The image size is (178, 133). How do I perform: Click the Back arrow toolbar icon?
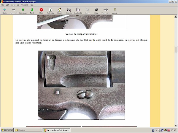click(4, 10)
